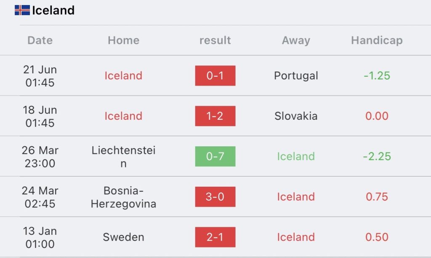This screenshot has width=431, height=258.
Task: Sort by the Handicap column header
Action: pos(377,40)
